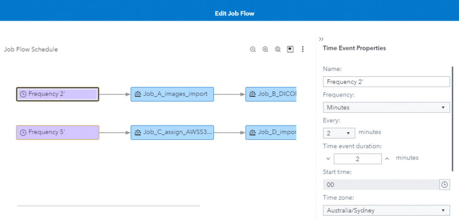459x221 pixels.
Task: Toggle the overview map icon
Action: point(290,49)
